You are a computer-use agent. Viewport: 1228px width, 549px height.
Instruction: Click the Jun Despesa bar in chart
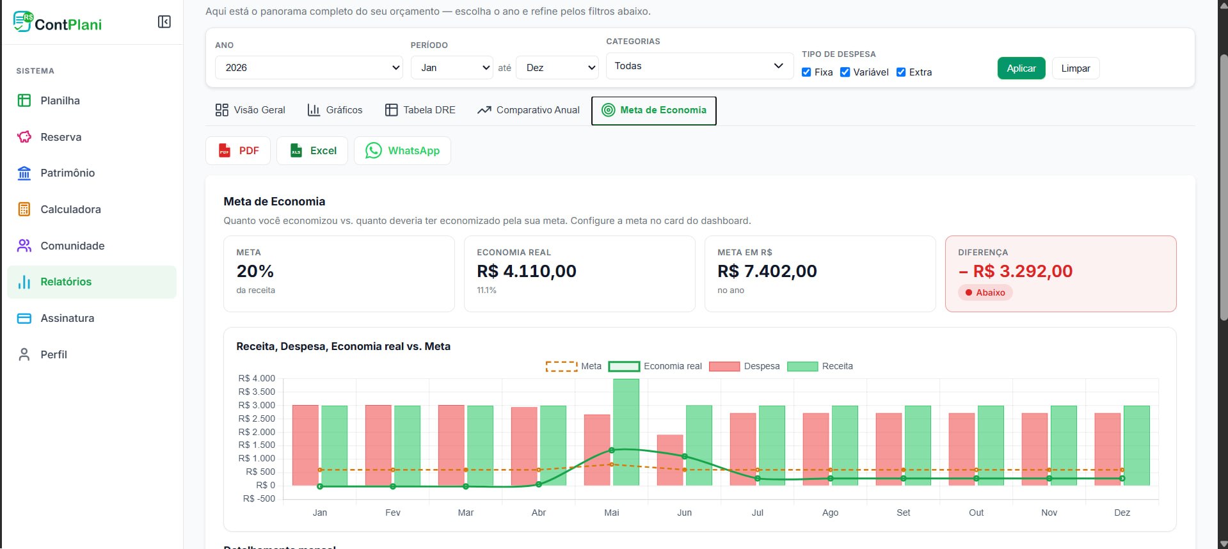(670, 460)
